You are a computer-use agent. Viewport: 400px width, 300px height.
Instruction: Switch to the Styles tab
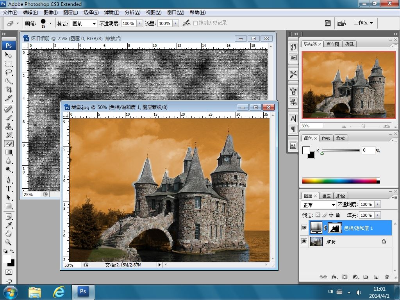341,138
